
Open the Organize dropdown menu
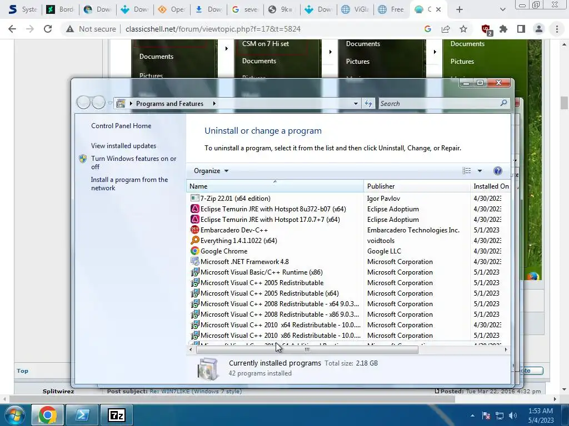click(x=211, y=171)
